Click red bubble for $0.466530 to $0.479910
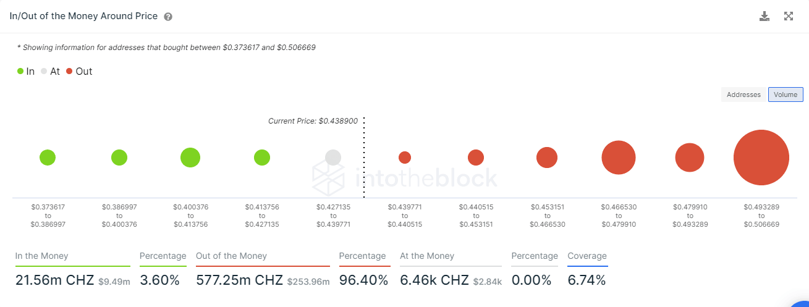Viewport: 809px width, 307px height. click(x=619, y=158)
